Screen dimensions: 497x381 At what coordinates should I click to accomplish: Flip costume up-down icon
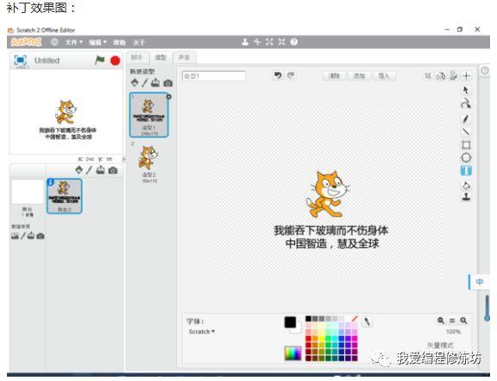(454, 75)
